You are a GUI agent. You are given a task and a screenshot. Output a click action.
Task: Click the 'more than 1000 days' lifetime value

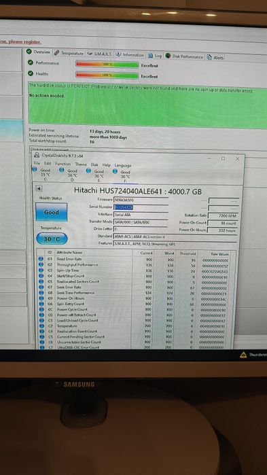pos(108,137)
